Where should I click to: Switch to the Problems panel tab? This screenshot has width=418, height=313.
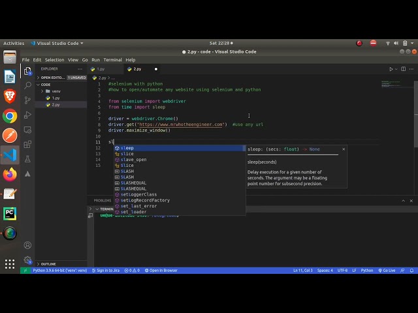tap(103, 200)
